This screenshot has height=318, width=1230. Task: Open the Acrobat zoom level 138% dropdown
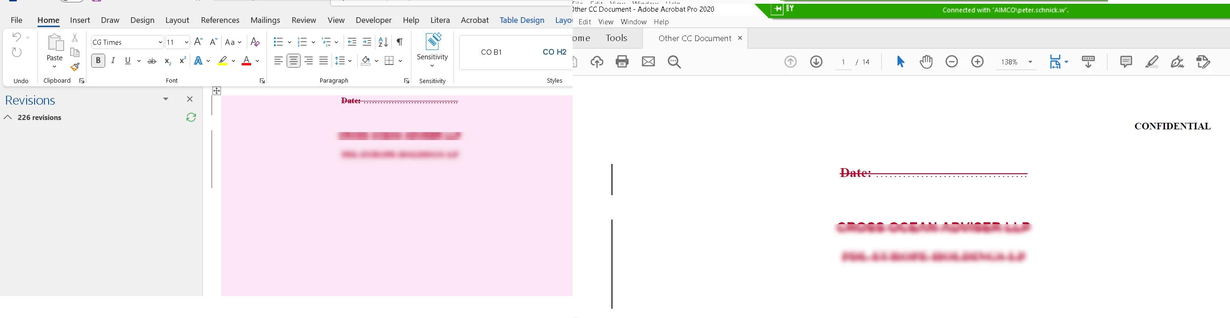[1030, 62]
